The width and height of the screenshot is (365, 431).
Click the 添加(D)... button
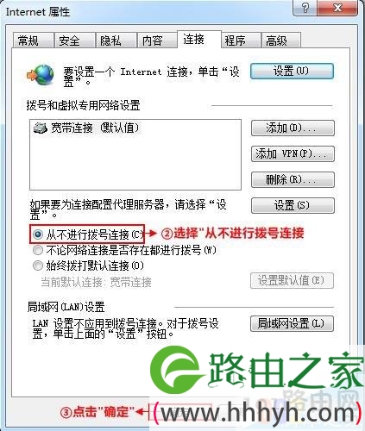[293, 128]
